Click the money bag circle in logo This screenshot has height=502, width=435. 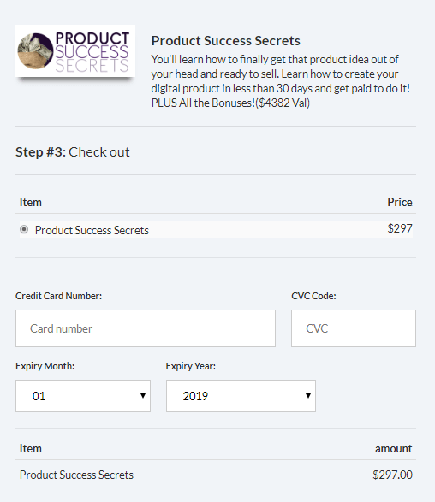click(35, 51)
